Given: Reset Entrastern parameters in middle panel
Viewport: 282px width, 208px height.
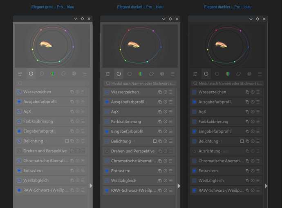Looking at the screenshot, I should [x=165, y=171].
